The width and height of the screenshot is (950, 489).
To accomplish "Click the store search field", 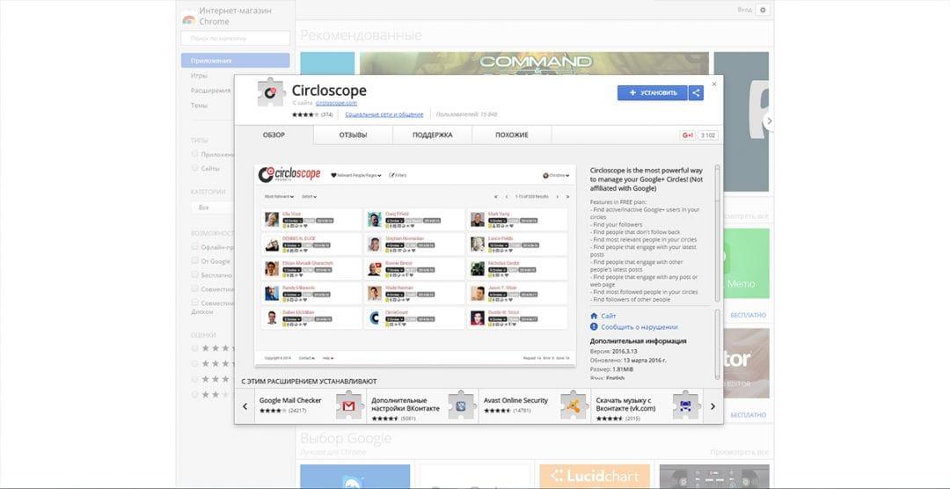I will click(x=235, y=38).
